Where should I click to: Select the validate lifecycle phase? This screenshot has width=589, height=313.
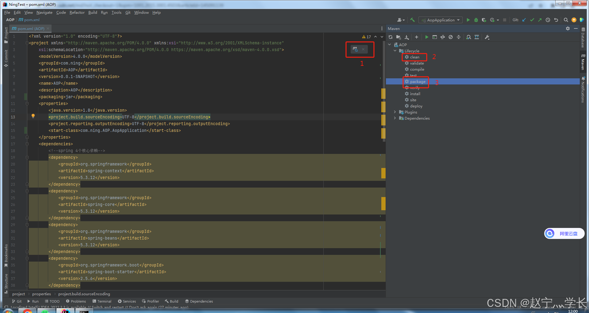[417, 63]
